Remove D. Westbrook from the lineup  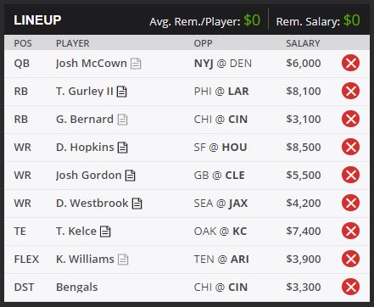click(350, 203)
